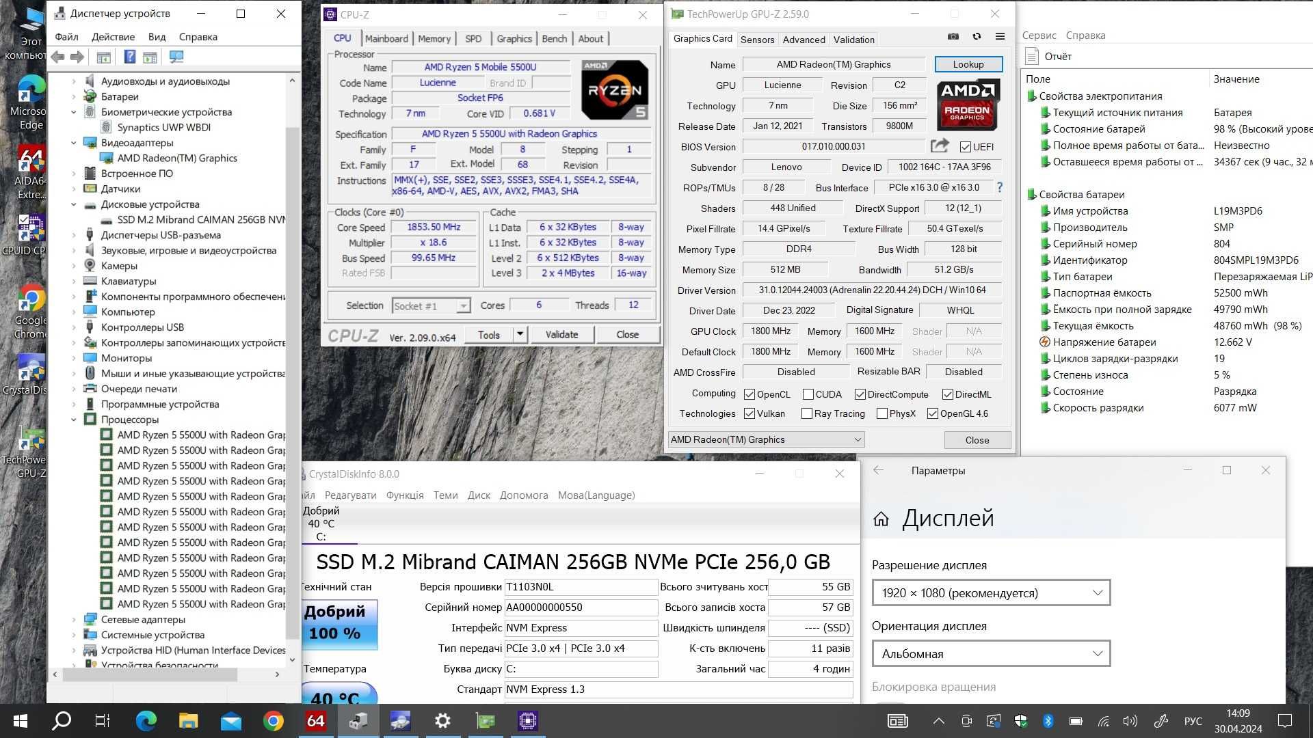Open the Graphics tab in CPU-Z
Screen dimensions: 1313x738
click(x=514, y=38)
